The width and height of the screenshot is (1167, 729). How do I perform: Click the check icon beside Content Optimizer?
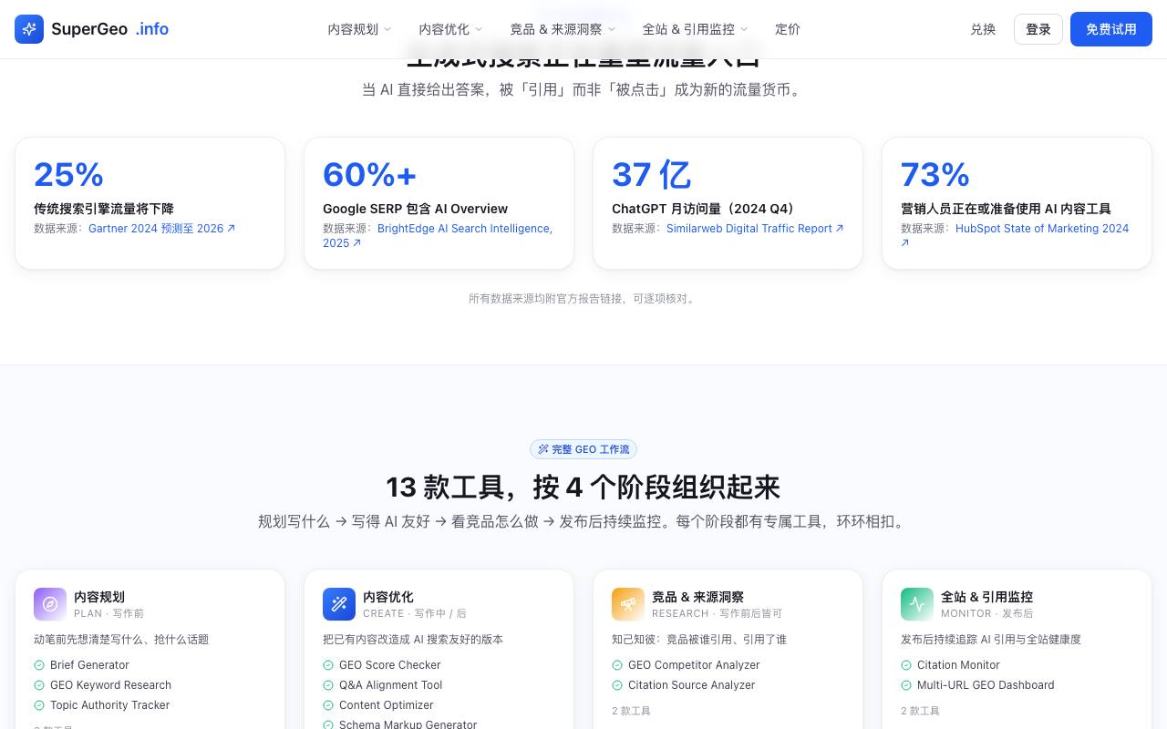coord(328,705)
